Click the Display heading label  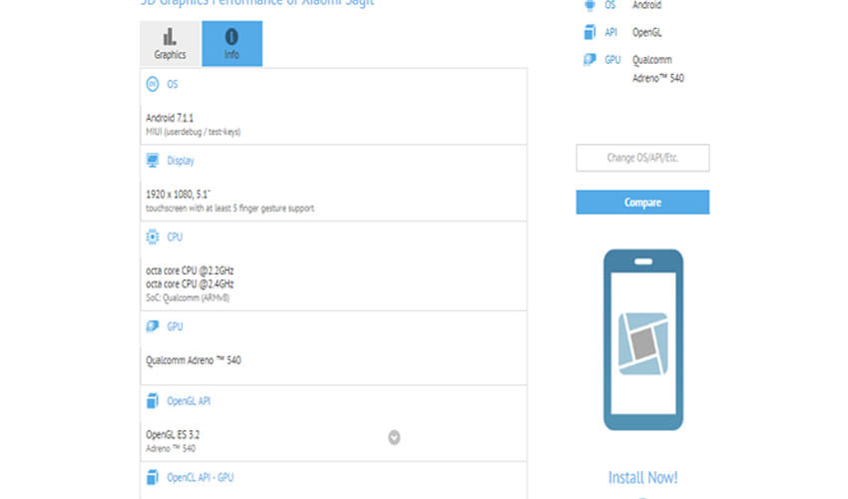coord(181,161)
